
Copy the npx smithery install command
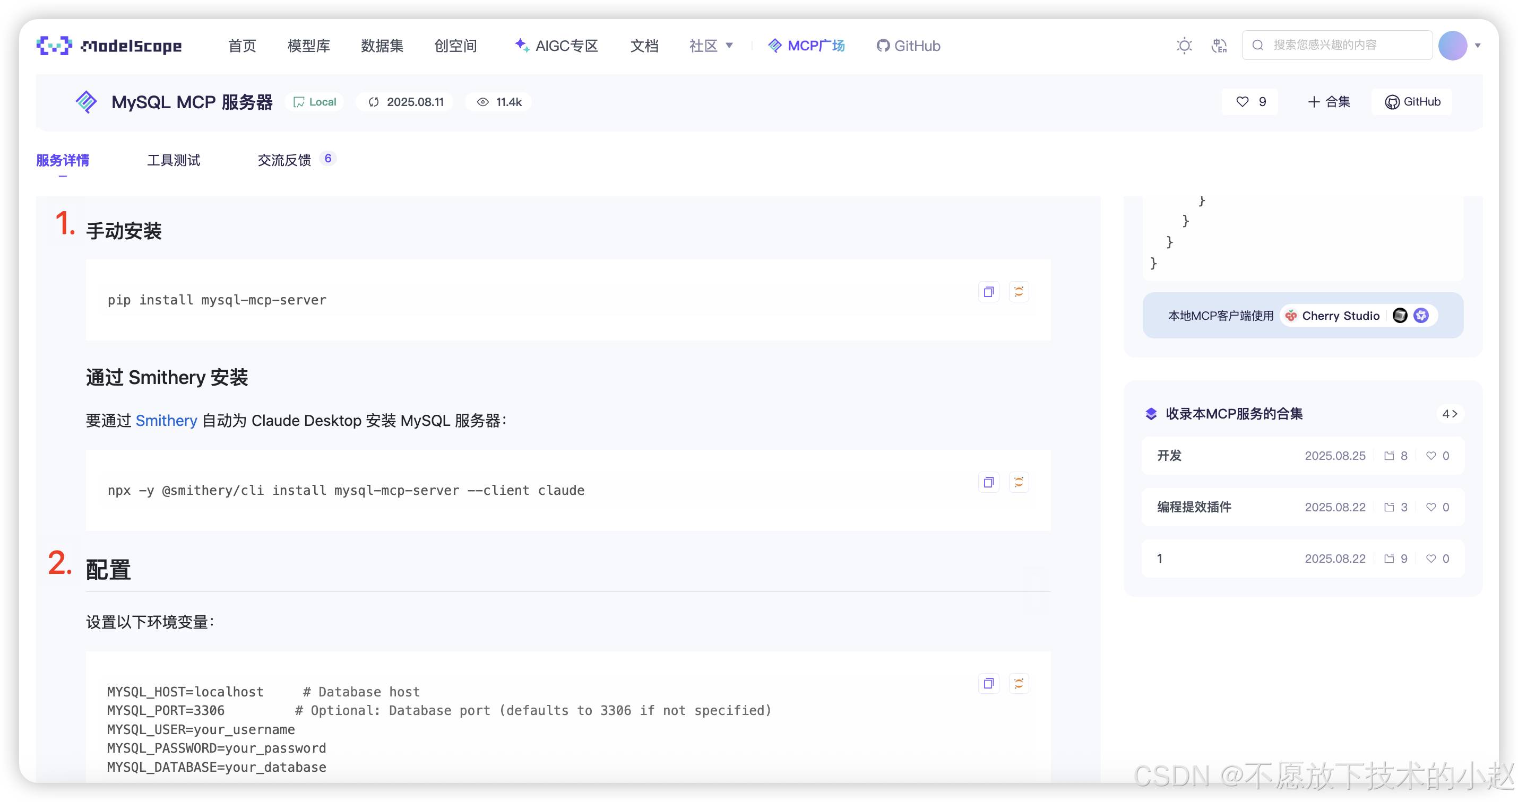pyautogui.click(x=988, y=482)
